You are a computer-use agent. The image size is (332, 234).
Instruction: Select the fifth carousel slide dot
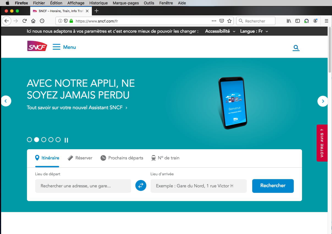coord(58,140)
